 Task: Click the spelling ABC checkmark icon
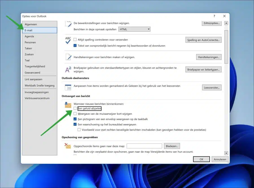pyautogui.click(x=68, y=40)
